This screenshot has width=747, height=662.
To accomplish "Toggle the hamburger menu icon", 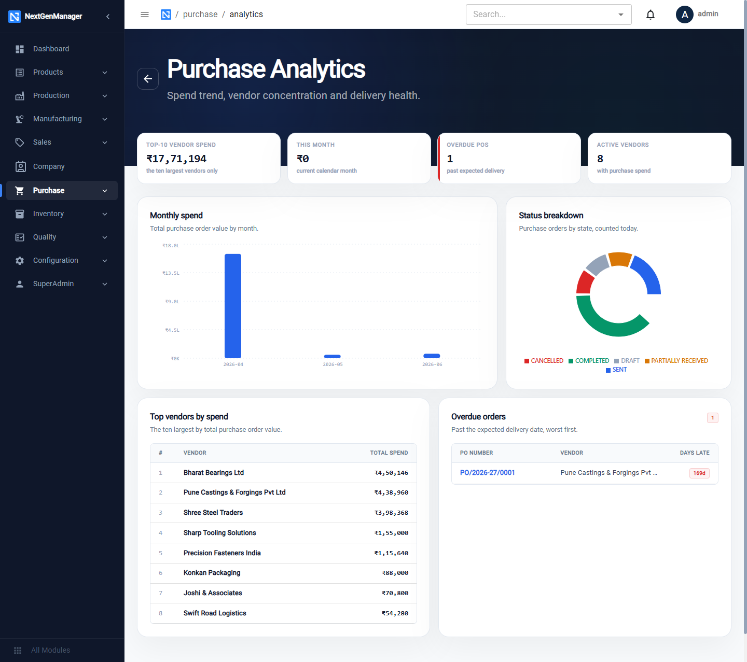I will point(145,15).
